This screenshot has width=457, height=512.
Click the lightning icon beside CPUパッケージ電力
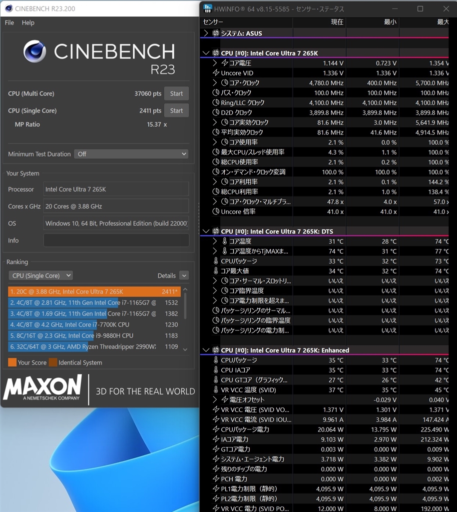[x=216, y=429]
